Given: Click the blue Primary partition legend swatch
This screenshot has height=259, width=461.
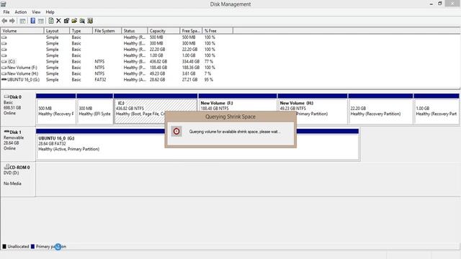Looking at the screenshot, I should click(32, 246).
